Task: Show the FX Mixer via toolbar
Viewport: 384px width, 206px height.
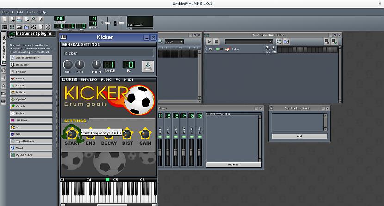Action: pyautogui.click(x=34, y=27)
